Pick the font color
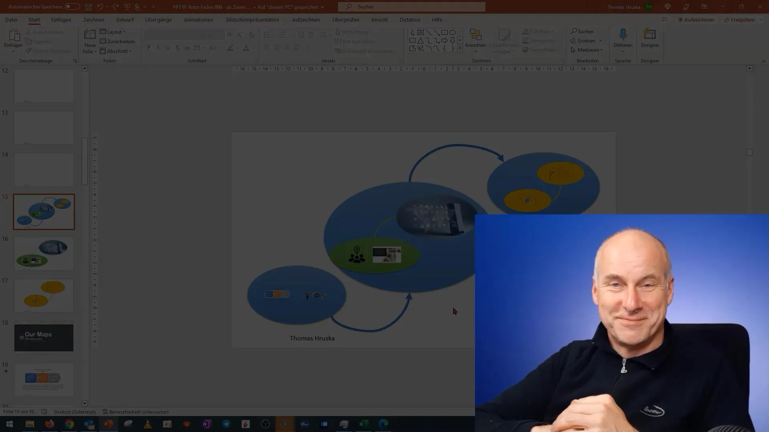The image size is (769, 432). (x=246, y=48)
